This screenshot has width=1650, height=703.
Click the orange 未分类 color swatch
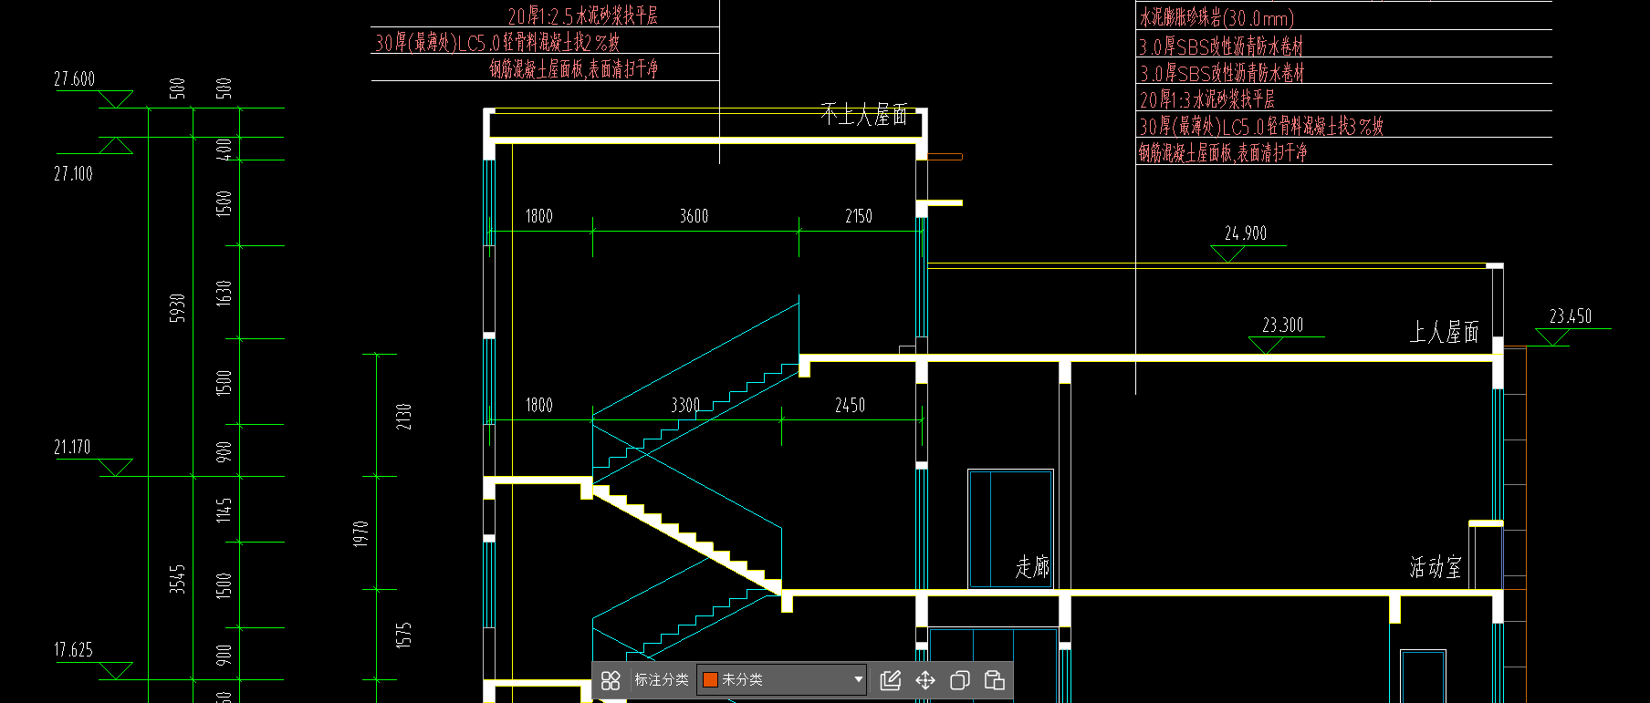click(710, 680)
